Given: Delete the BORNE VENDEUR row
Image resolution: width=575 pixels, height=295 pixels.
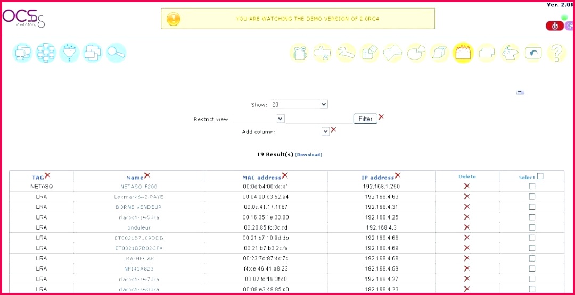Looking at the screenshot, I should [x=467, y=207].
